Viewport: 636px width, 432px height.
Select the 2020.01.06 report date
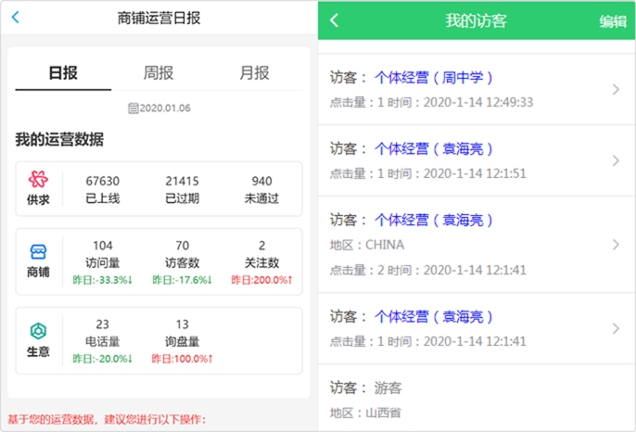(164, 108)
